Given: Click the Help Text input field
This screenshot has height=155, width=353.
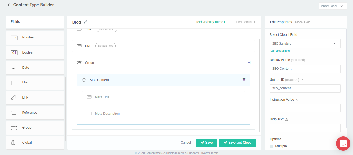Looking at the screenshot, I should pyautogui.click(x=305, y=128).
